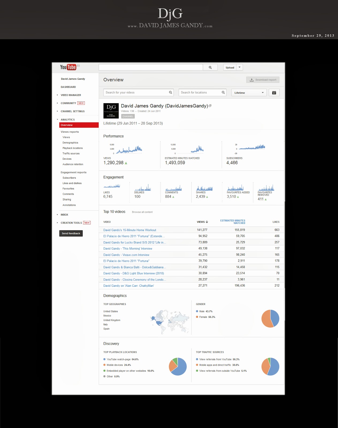The image size is (338, 428).
Task: Click the Browse all content link
Action: click(x=142, y=212)
